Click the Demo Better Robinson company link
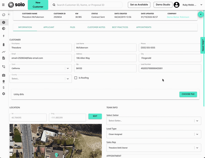The width and height of the screenshot is (205, 158). (x=178, y=17)
